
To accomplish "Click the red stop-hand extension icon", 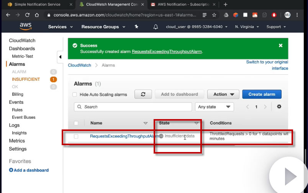I will [x=274, y=15].
